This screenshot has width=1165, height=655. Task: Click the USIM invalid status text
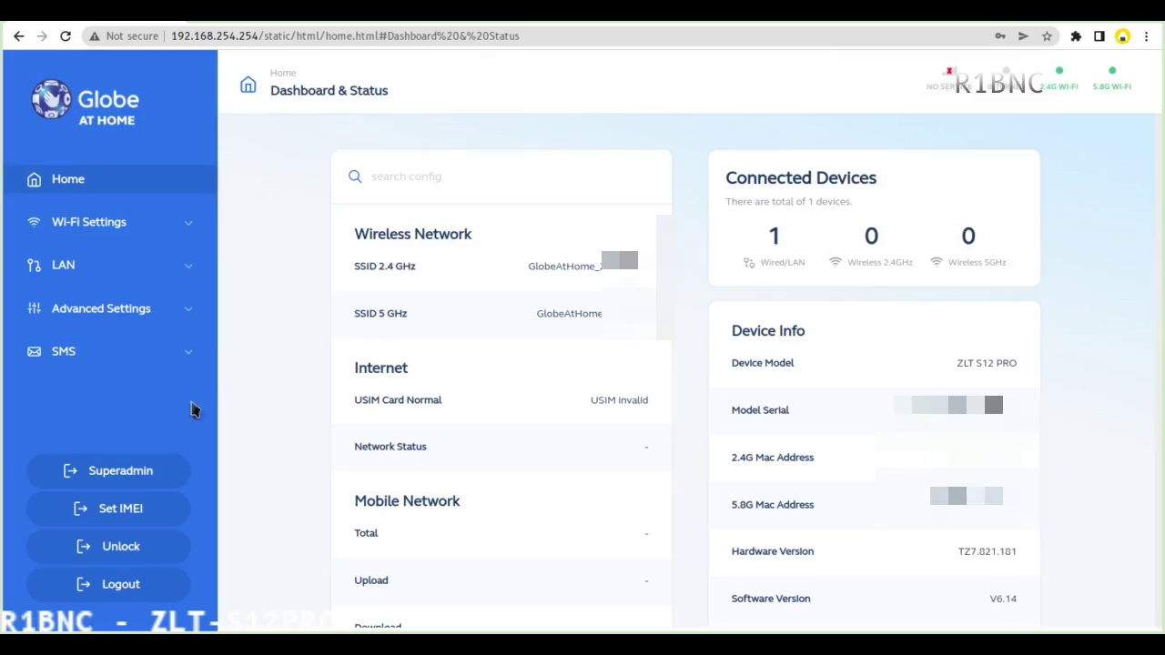(619, 400)
